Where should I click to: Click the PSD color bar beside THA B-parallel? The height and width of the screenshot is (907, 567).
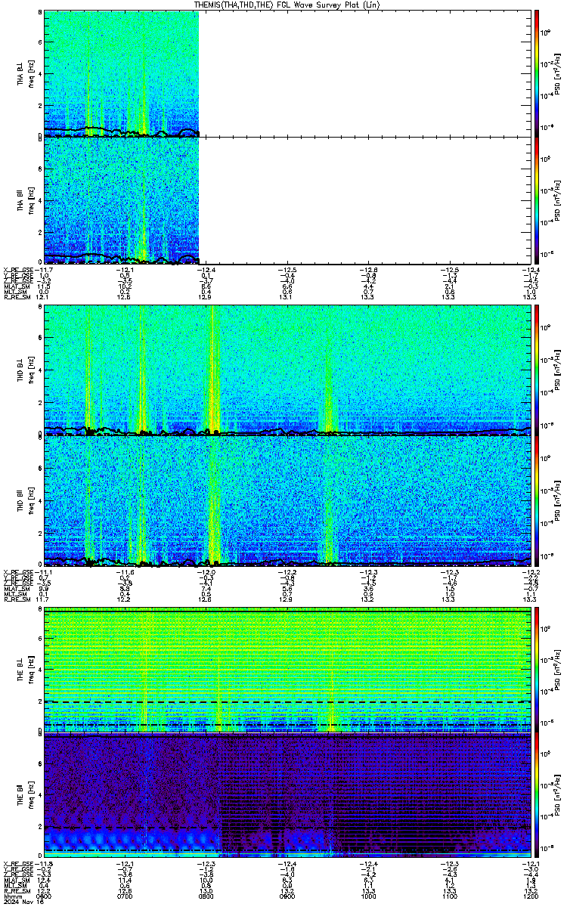[x=538, y=200]
